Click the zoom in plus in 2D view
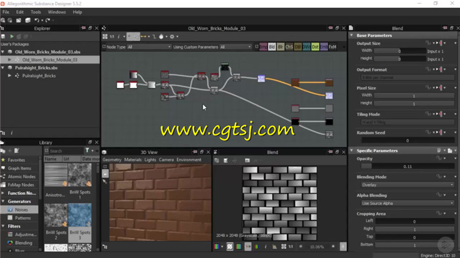Screen dimensions: 460x258 tap(333, 247)
